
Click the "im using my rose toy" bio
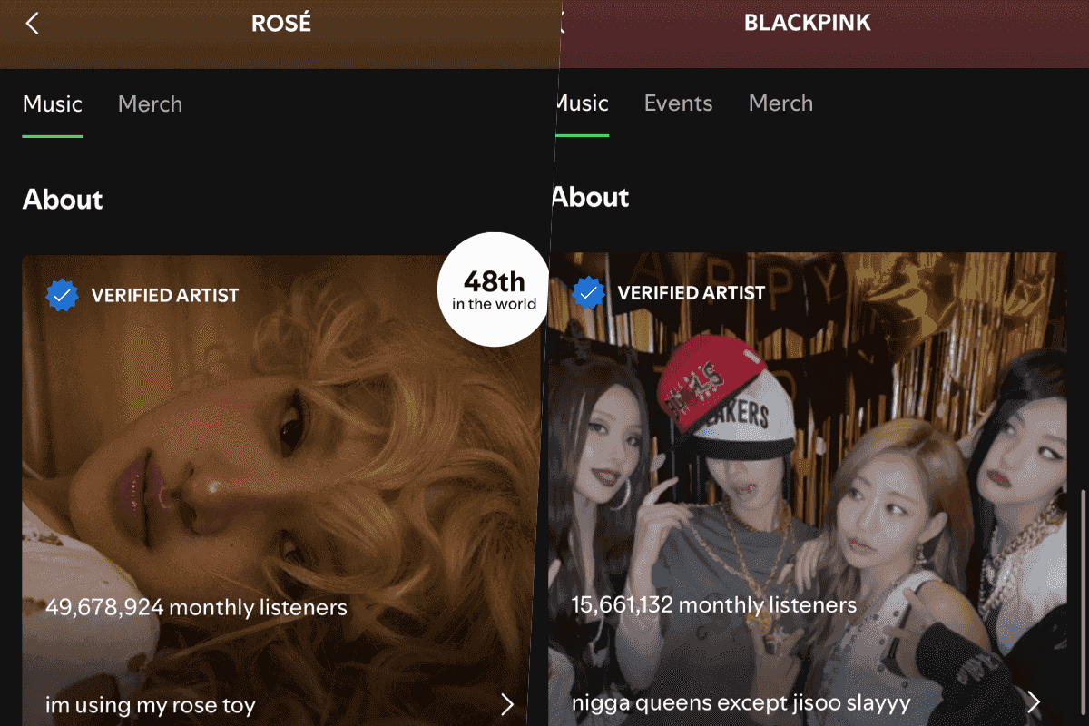[x=151, y=705]
